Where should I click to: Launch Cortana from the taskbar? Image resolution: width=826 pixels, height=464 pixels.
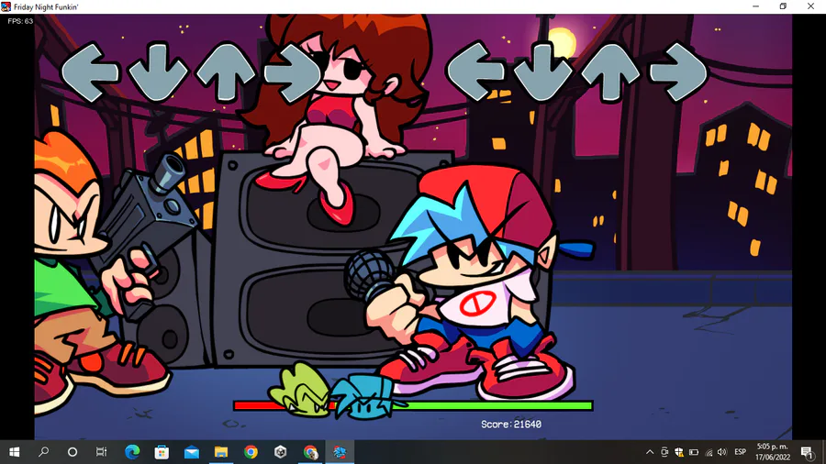pyautogui.click(x=73, y=452)
